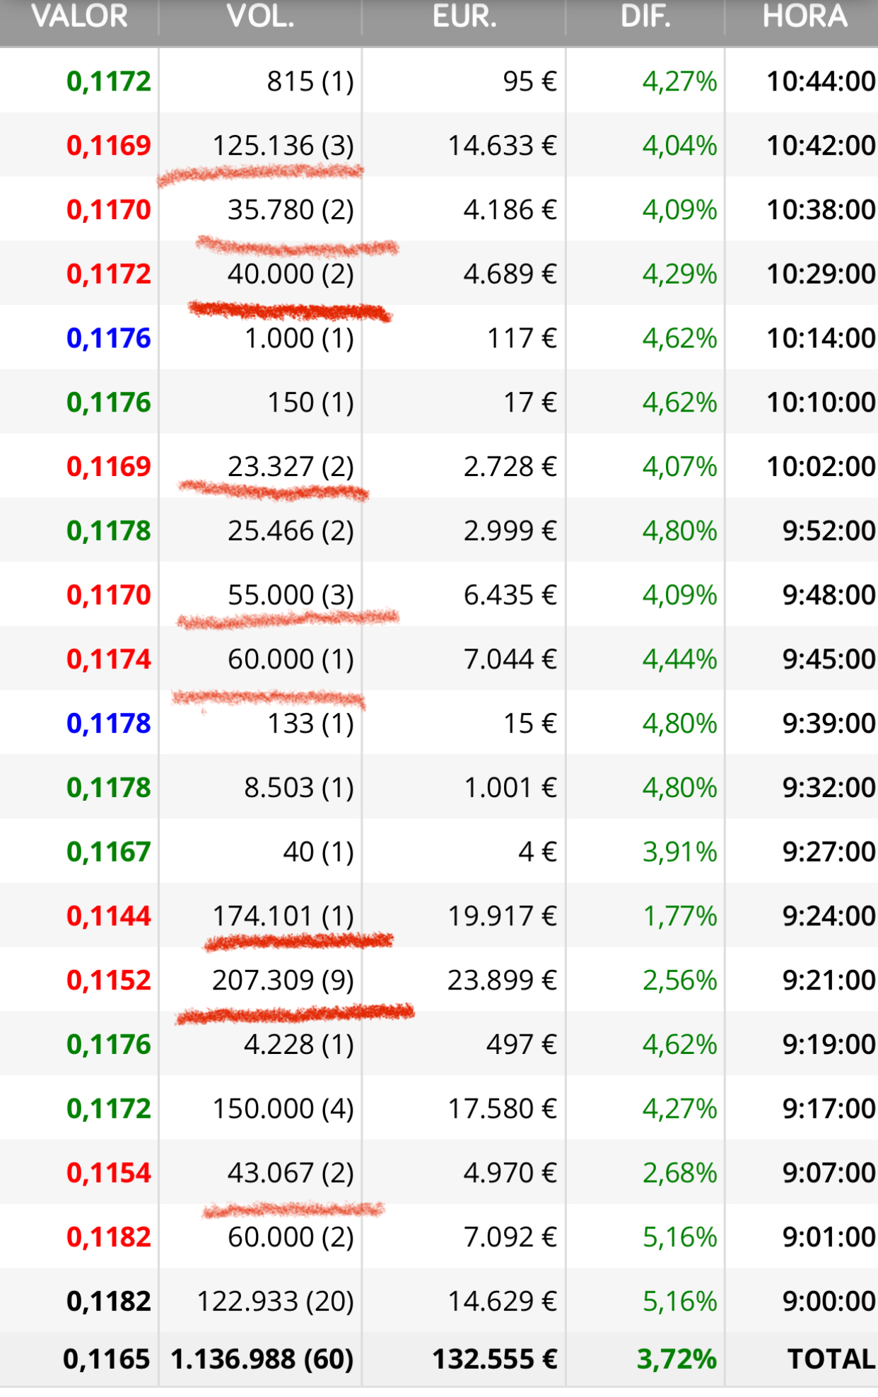Click the VALOR column header
878x1397 pixels.
(80, 16)
